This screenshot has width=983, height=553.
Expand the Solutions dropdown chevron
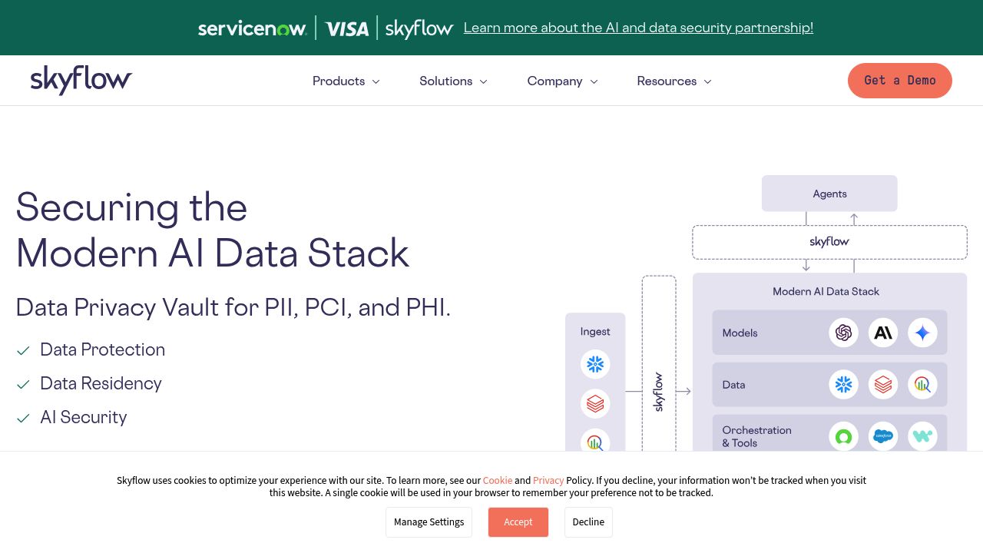pyautogui.click(x=484, y=81)
